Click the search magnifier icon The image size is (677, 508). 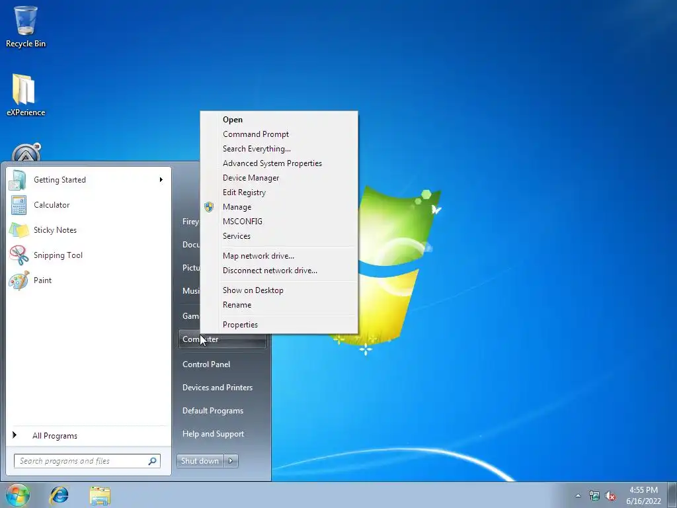(152, 461)
